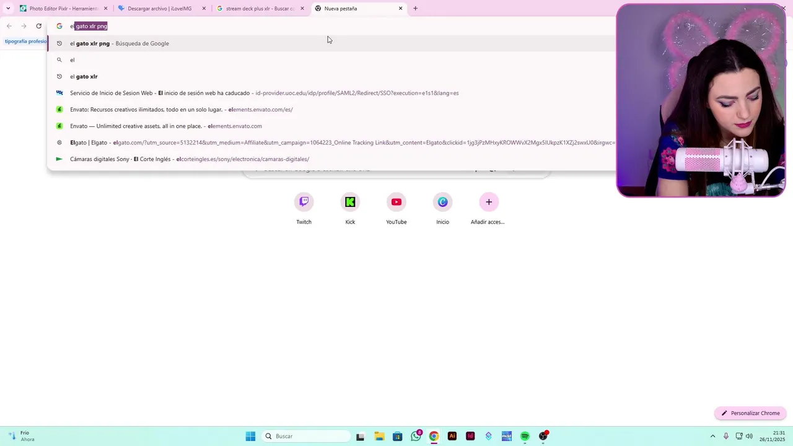Select suggestion 'el gato xlr png' Búsqueda de Google
The image size is (793, 446).
click(331, 43)
